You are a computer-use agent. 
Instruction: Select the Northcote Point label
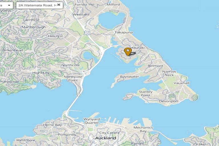tap(73, 78)
